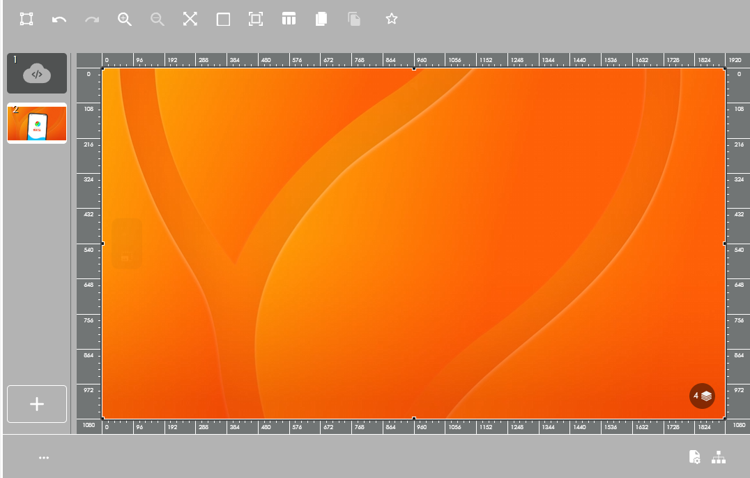Viewport: 750px width, 478px height.
Task: Click the faint phone element on the canvas
Action: click(x=126, y=244)
